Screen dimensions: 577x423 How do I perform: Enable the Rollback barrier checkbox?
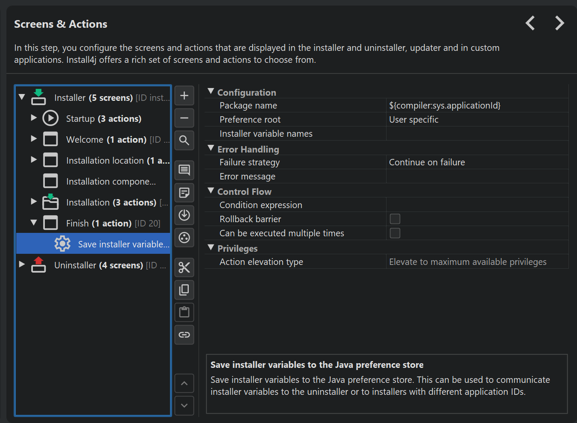pyautogui.click(x=395, y=219)
